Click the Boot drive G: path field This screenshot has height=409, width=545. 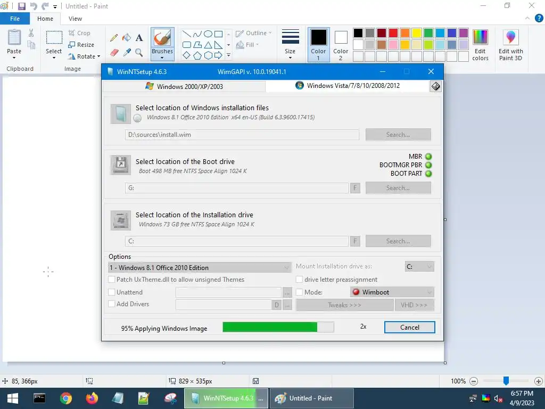[x=237, y=188]
